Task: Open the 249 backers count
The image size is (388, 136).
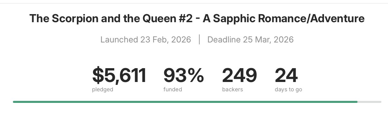Action: (239, 75)
